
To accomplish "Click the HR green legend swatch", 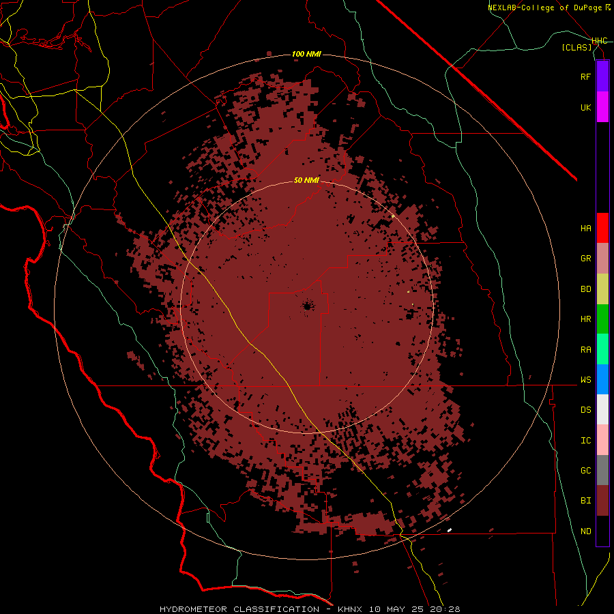I will tap(602, 319).
